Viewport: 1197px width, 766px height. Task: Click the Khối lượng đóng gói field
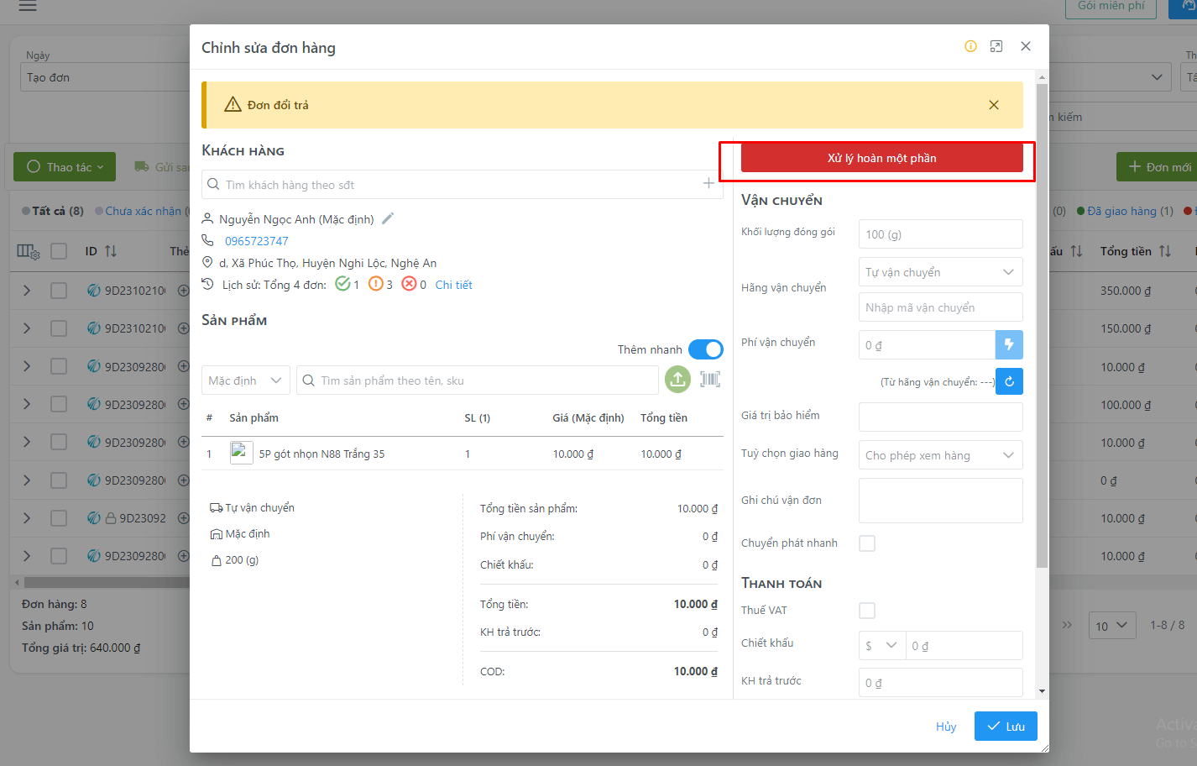coord(941,234)
